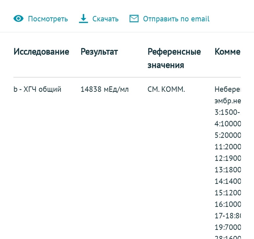
Task: Click 'Референсные значения' column header
Action: click(174, 58)
